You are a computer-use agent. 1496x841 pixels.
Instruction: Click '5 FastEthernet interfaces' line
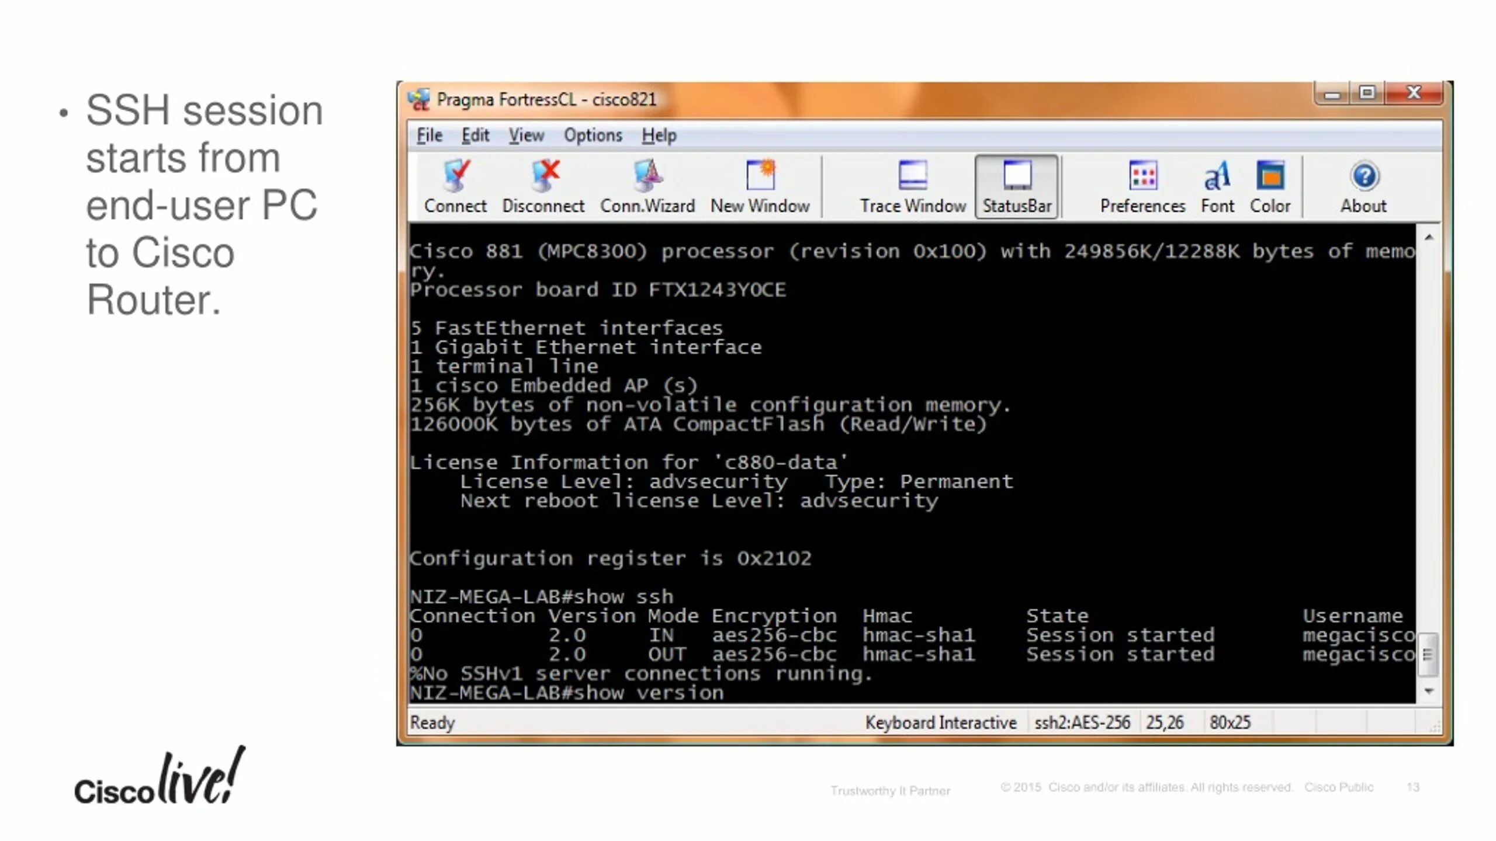point(566,328)
